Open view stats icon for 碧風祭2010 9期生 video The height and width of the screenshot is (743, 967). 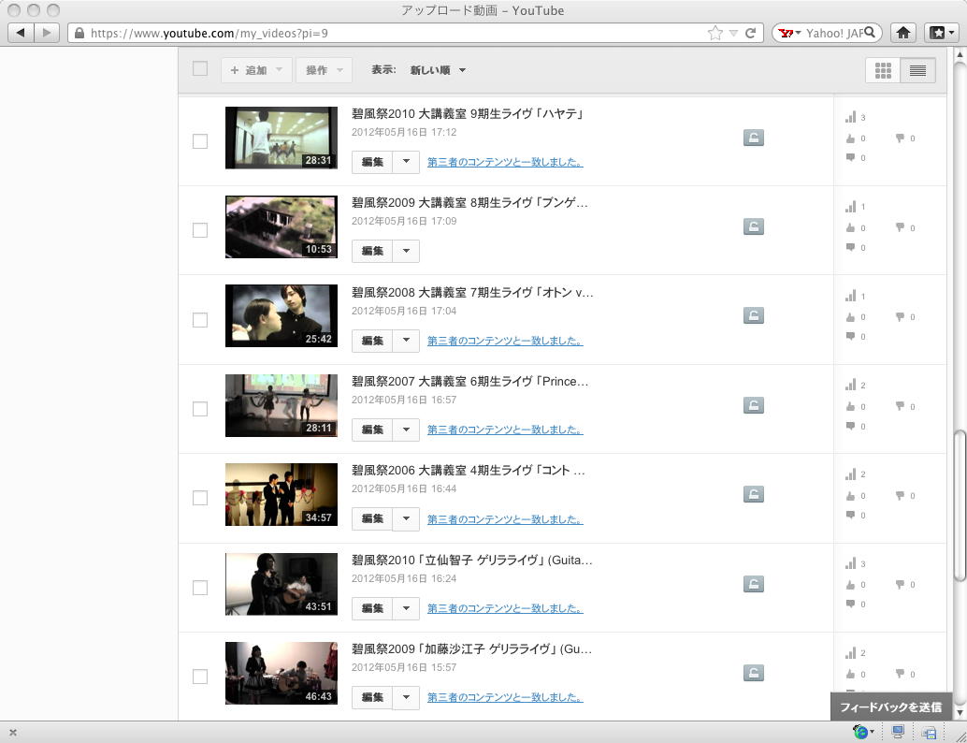point(850,117)
